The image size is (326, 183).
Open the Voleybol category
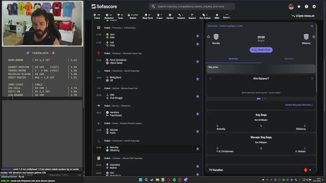(x=181, y=16)
